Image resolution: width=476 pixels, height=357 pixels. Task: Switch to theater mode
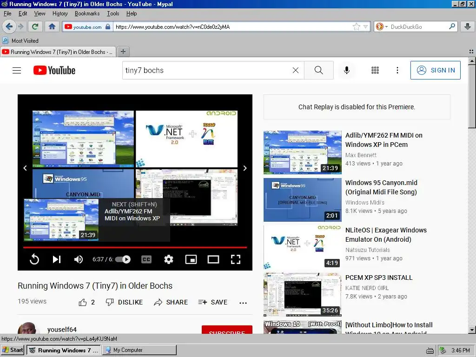213,259
